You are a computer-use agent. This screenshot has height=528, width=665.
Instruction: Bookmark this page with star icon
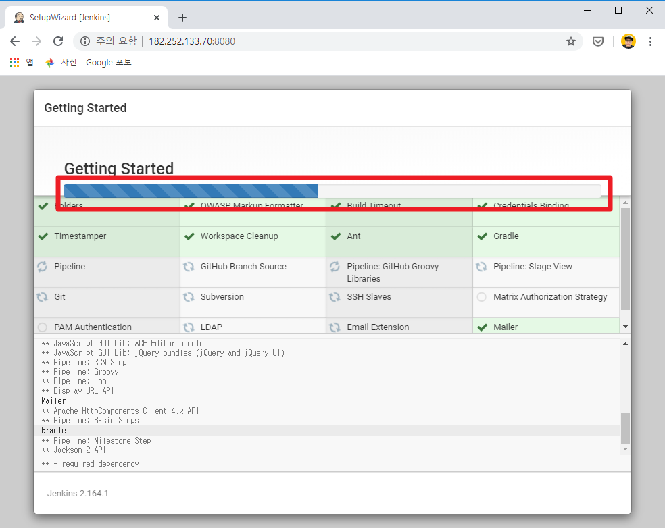tap(571, 41)
